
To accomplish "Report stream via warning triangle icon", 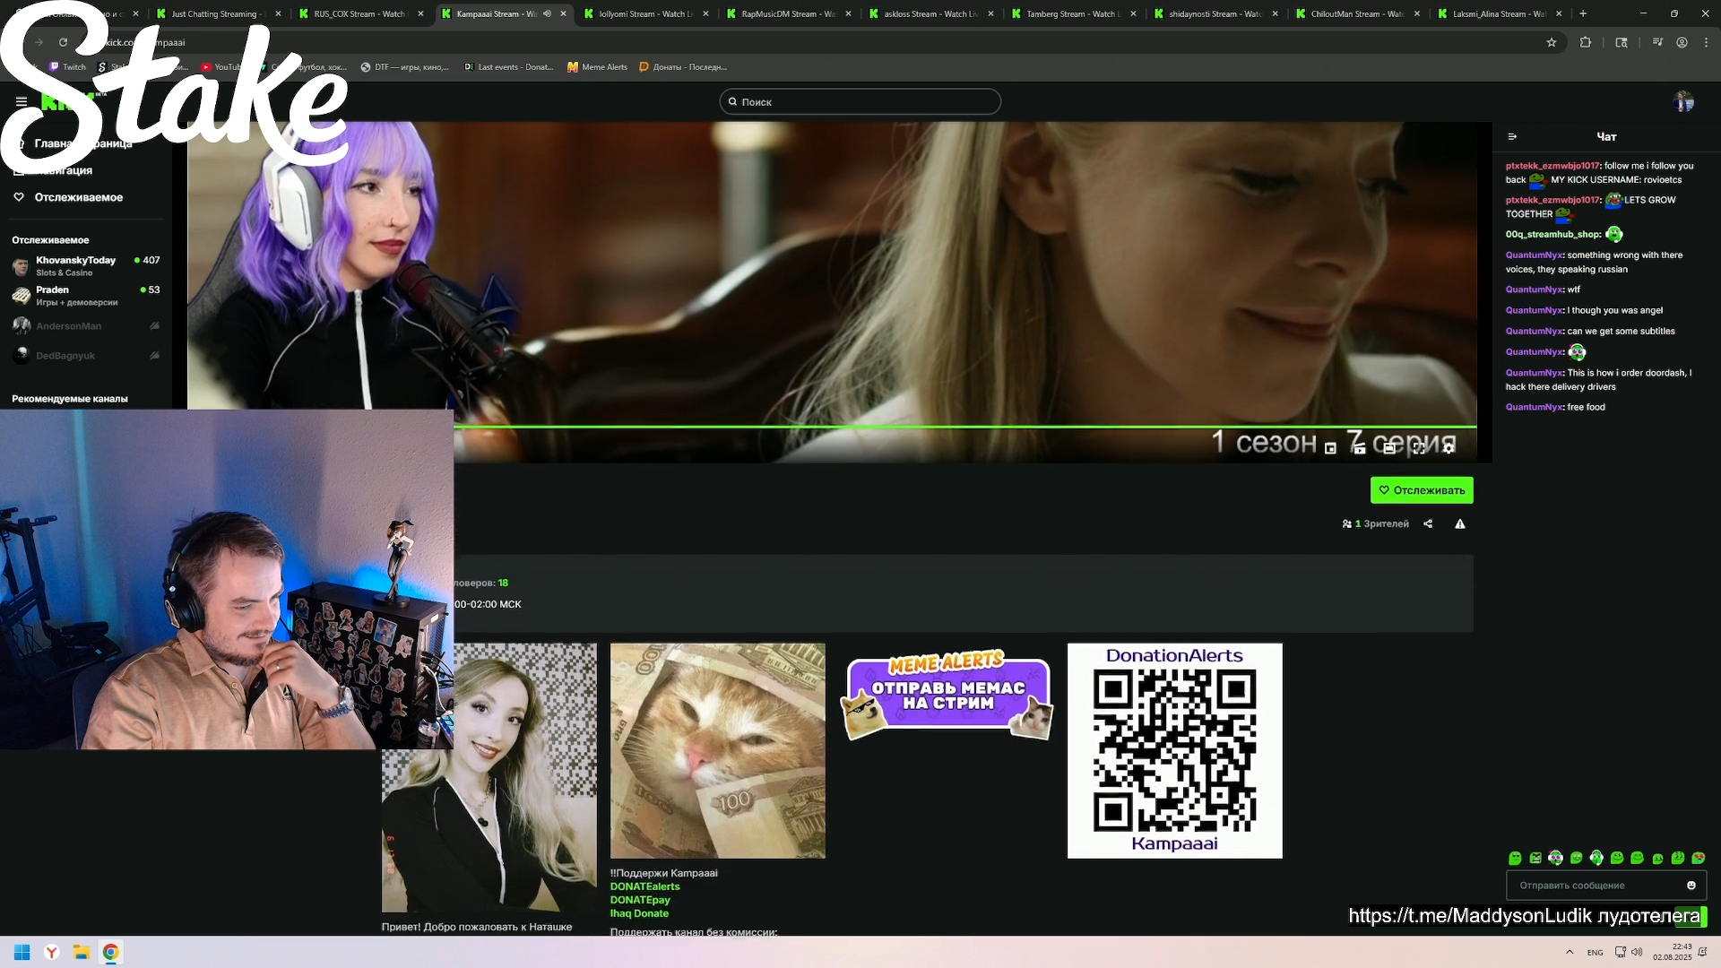I will (x=1460, y=524).
